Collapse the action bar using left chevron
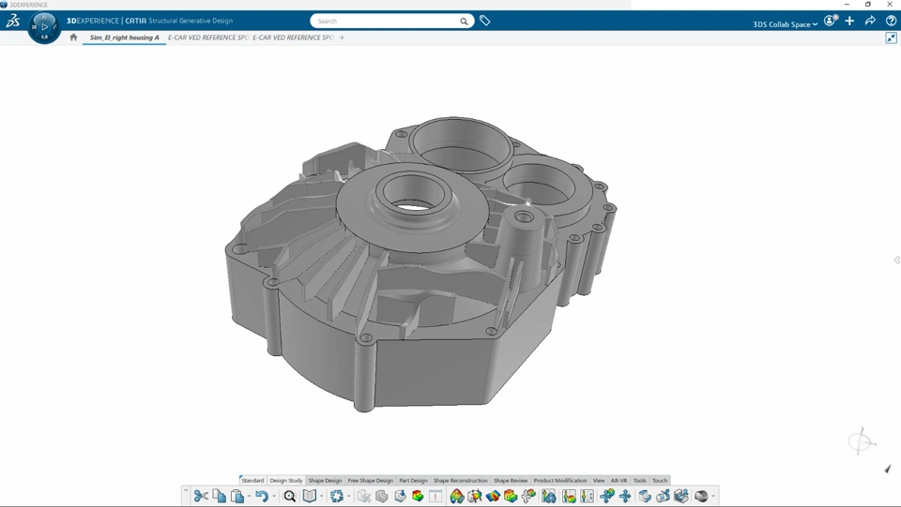This screenshot has width=901, height=507. tap(186, 490)
